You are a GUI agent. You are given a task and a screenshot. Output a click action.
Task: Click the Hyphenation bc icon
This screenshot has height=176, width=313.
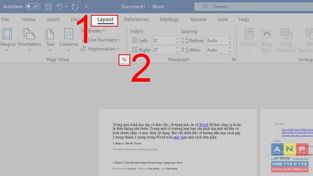(83, 49)
